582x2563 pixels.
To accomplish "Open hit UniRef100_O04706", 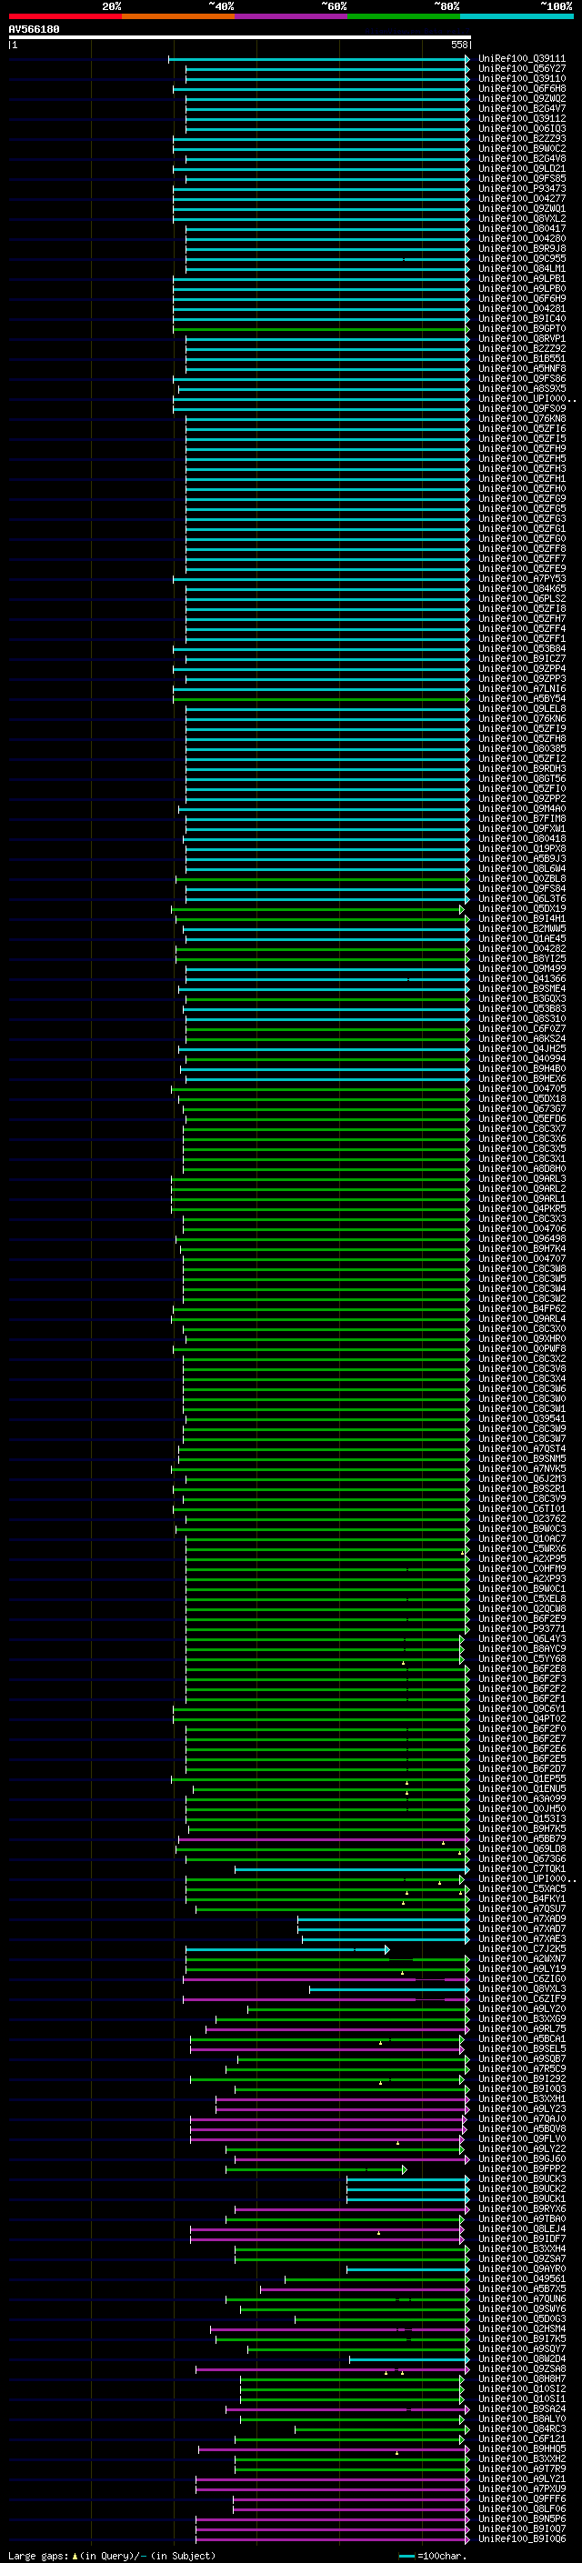I will [x=521, y=1229].
